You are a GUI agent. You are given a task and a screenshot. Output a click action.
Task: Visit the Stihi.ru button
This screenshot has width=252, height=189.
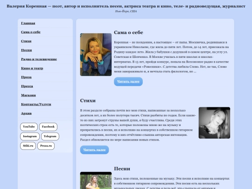pos(28,146)
